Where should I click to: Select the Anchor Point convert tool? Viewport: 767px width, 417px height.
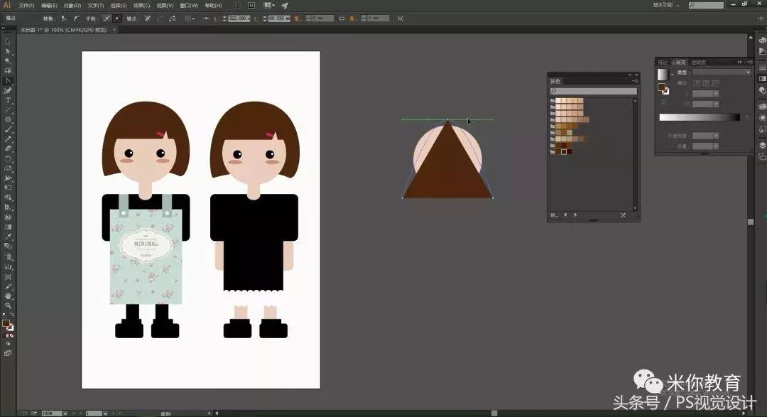(x=8, y=80)
